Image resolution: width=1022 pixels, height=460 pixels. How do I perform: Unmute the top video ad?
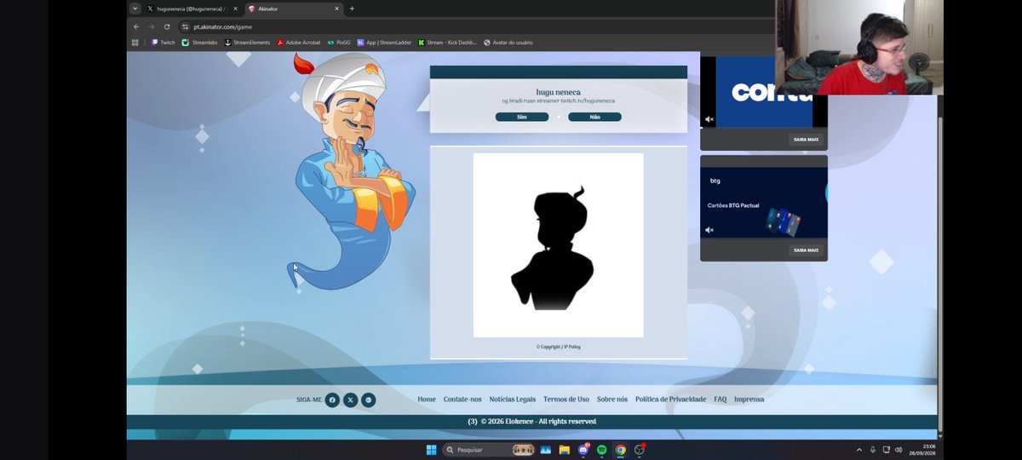(709, 119)
